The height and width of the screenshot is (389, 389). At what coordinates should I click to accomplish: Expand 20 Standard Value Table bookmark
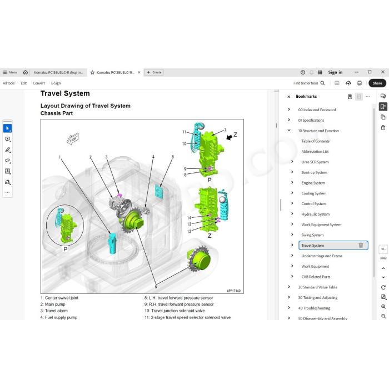[289, 287]
